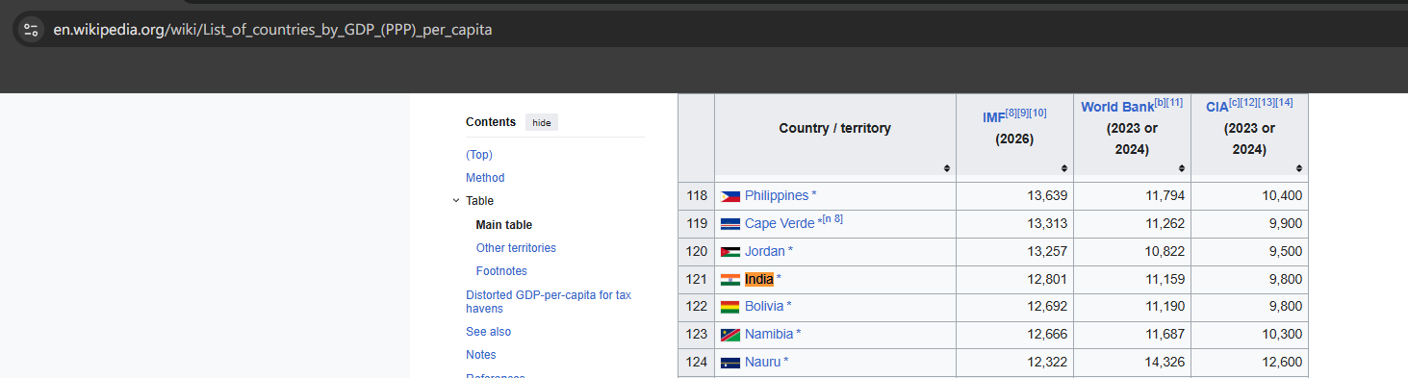Viewport: 1408px width, 378px height.
Task: Open the Table entry in Contents
Action: point(479,201)
